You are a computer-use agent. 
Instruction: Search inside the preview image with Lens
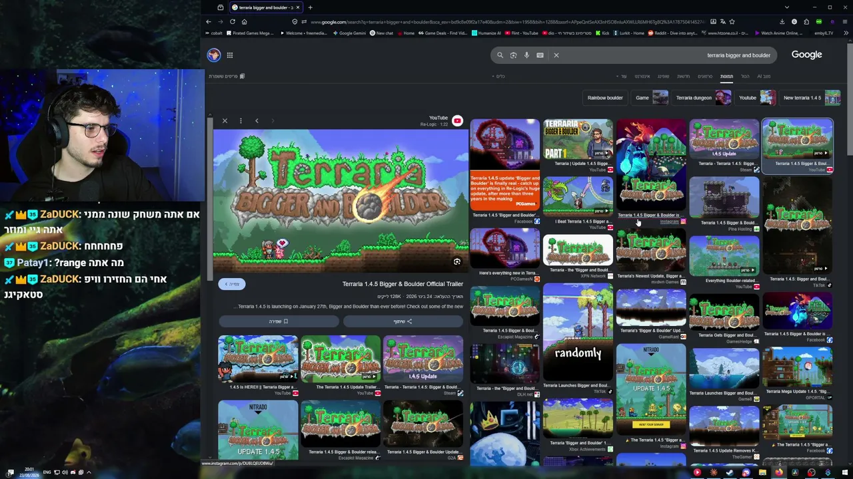coord(457,262)
